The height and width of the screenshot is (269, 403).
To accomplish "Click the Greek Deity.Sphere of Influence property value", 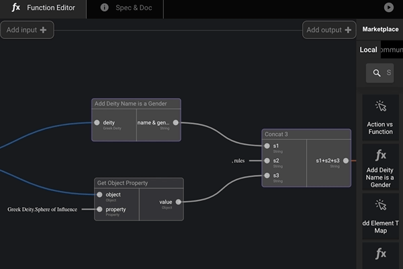I will [x=42, y=209].
